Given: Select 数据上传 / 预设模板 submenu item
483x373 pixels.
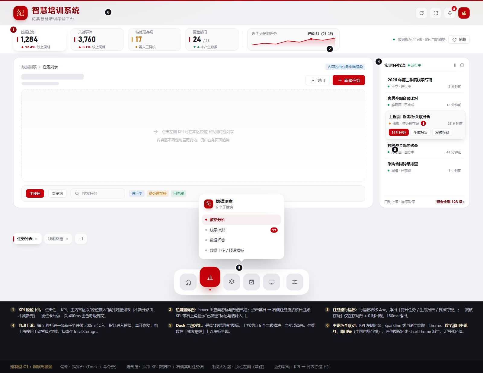Looking at the screenshot, I should [241, 250].
